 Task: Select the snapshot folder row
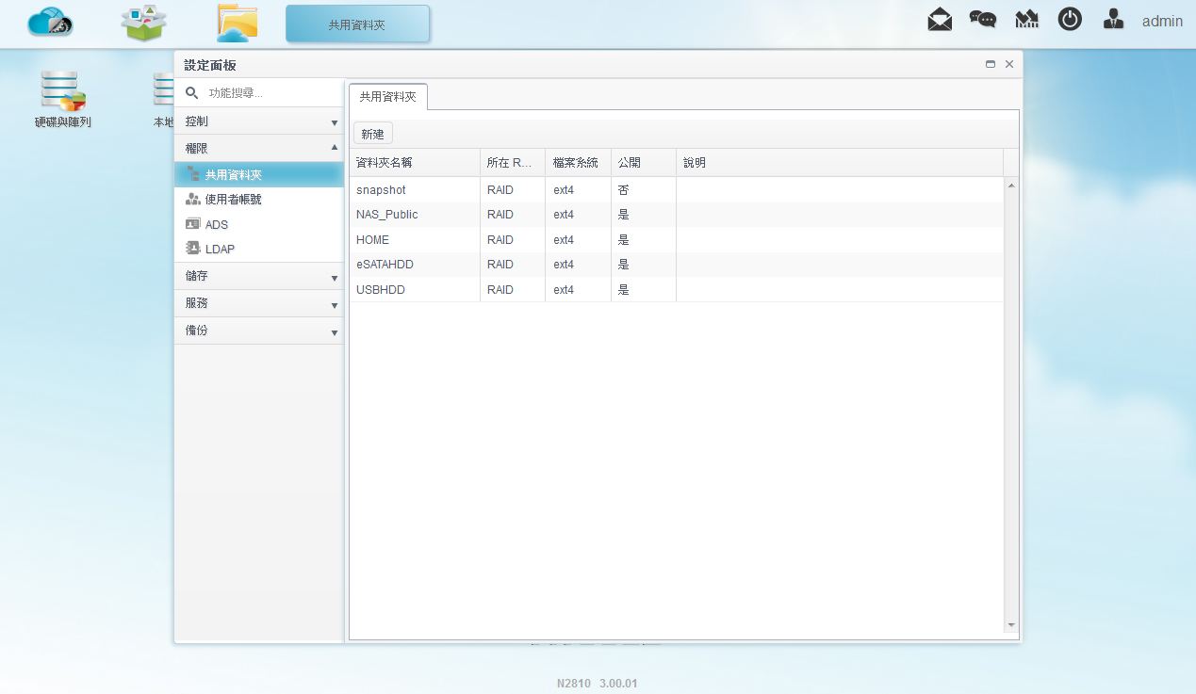click(676, 189)
